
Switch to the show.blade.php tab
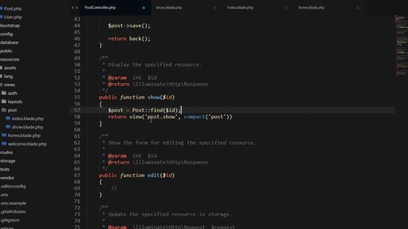coord(168,8)
